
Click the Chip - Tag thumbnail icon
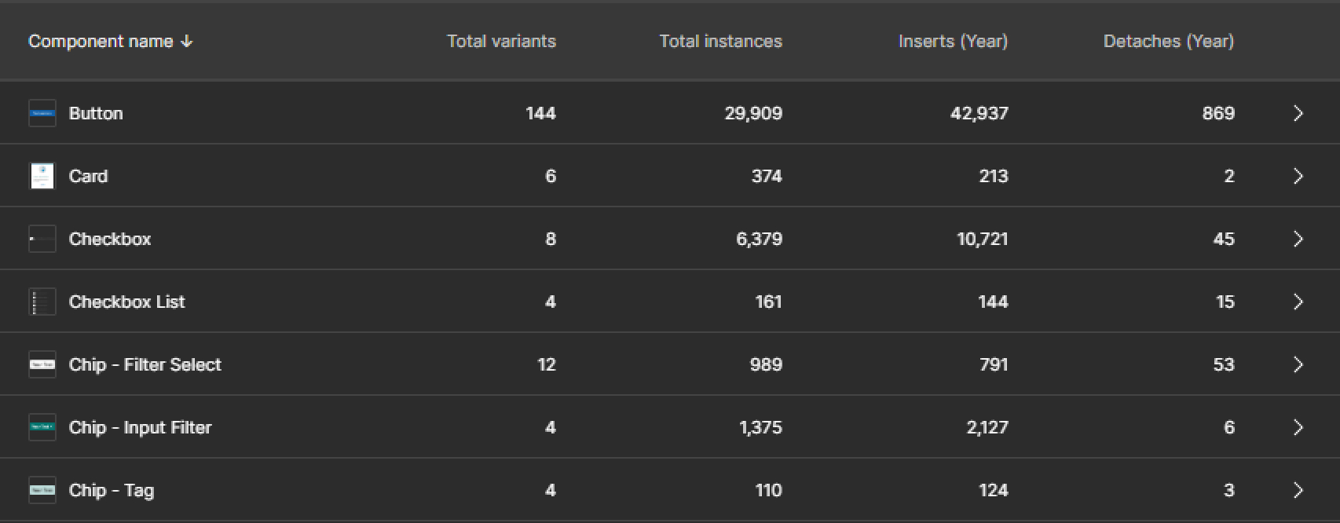[42, 490]
